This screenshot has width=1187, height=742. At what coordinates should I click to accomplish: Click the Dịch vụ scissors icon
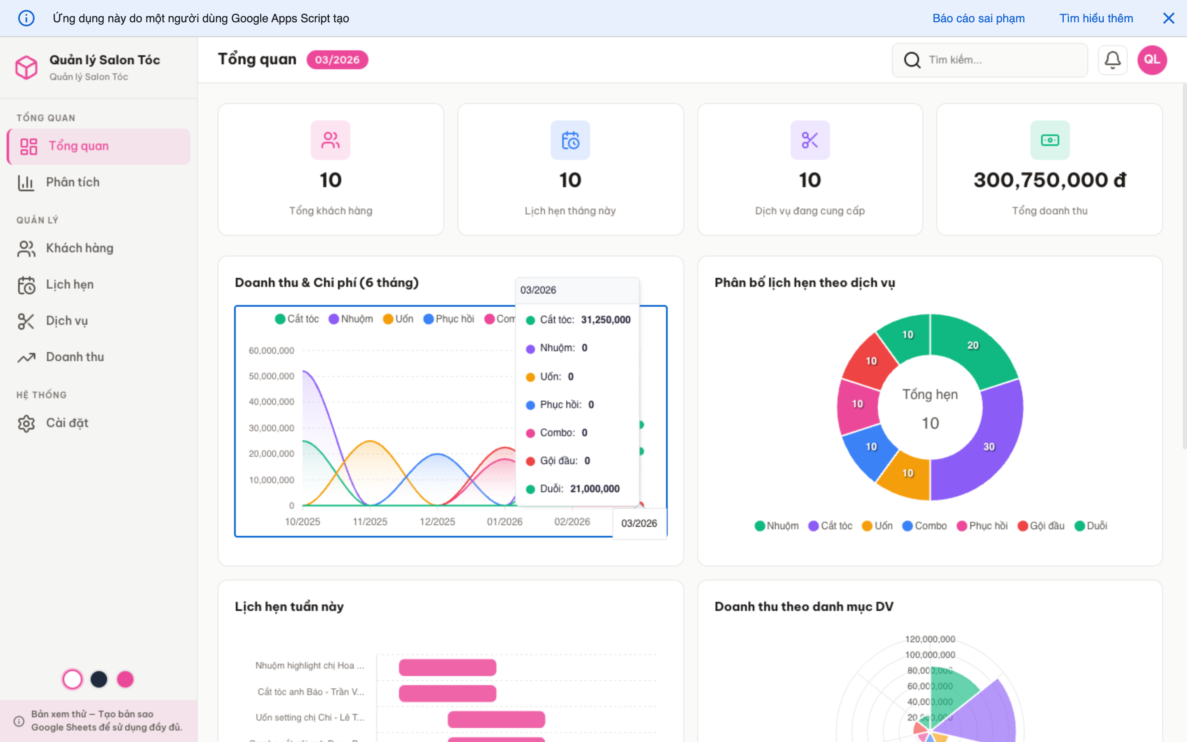pyautogui.click(x=26, y=321)
